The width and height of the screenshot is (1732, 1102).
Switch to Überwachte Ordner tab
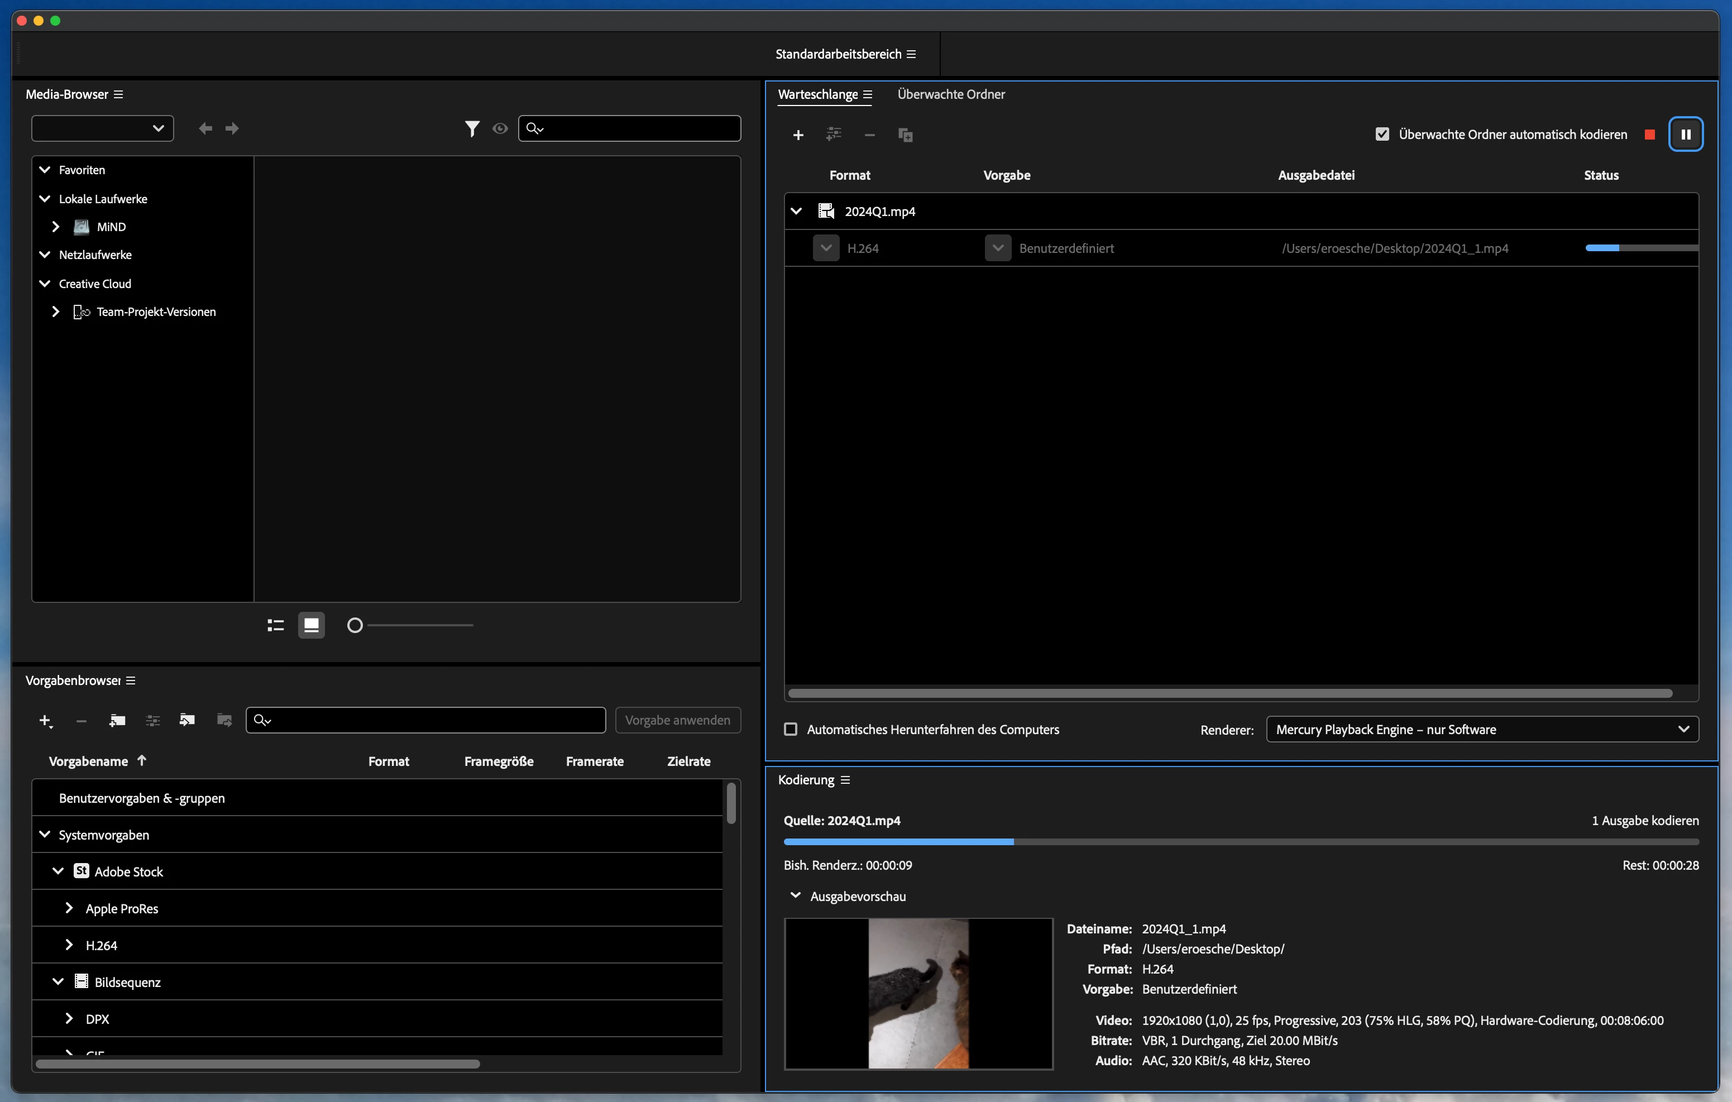[x=951, y=95]
